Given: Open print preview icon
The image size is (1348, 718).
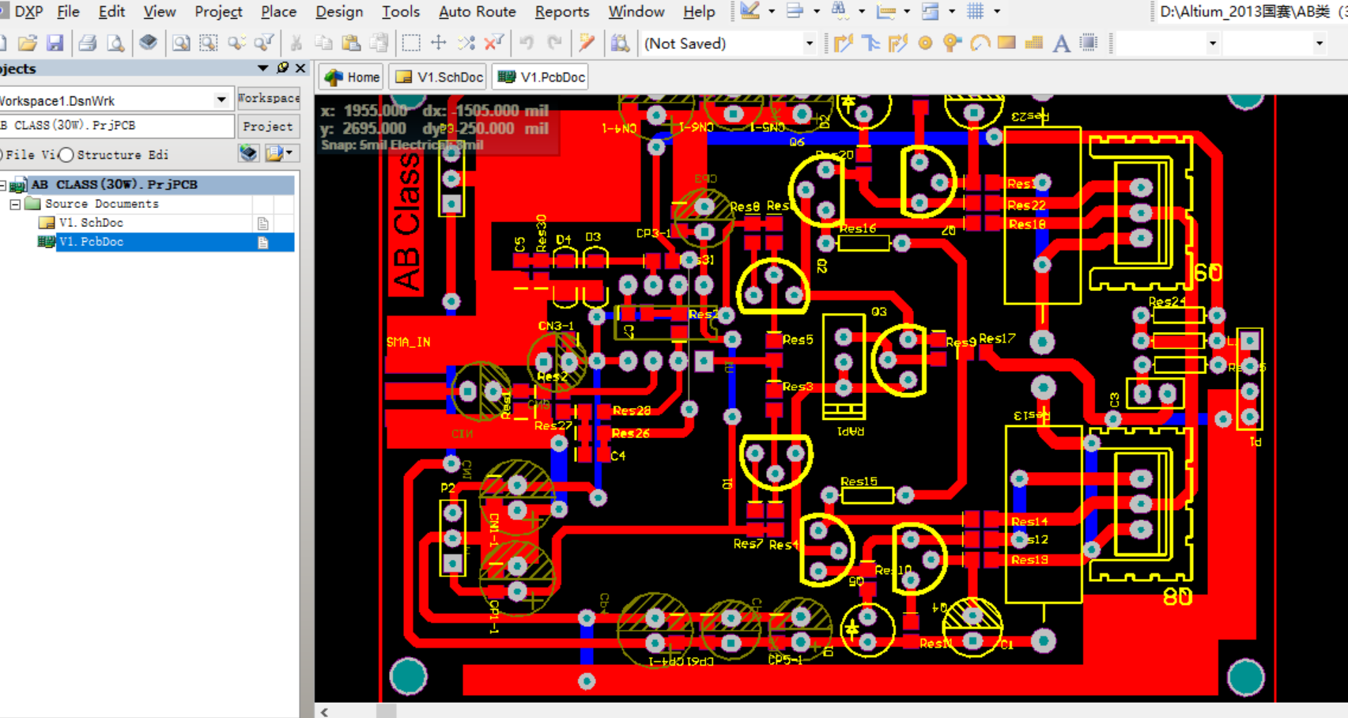Looking at the screenshot, I should click(115, 43).
